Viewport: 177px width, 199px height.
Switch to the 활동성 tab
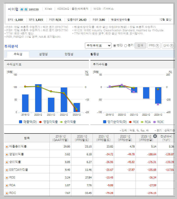(x=95, y=54)
